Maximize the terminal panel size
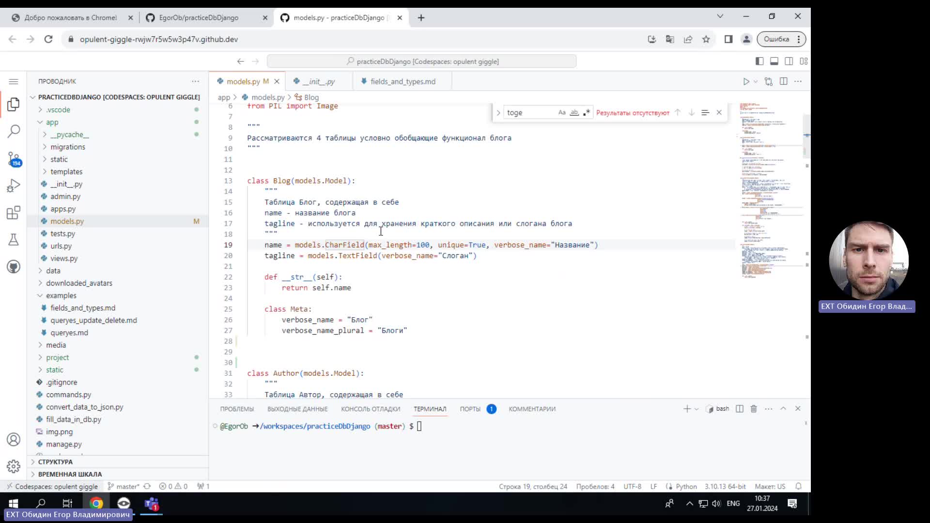Image resolution: width=930 pixels, height=523 pixels. pyautogui.click(x=783, y=409)
